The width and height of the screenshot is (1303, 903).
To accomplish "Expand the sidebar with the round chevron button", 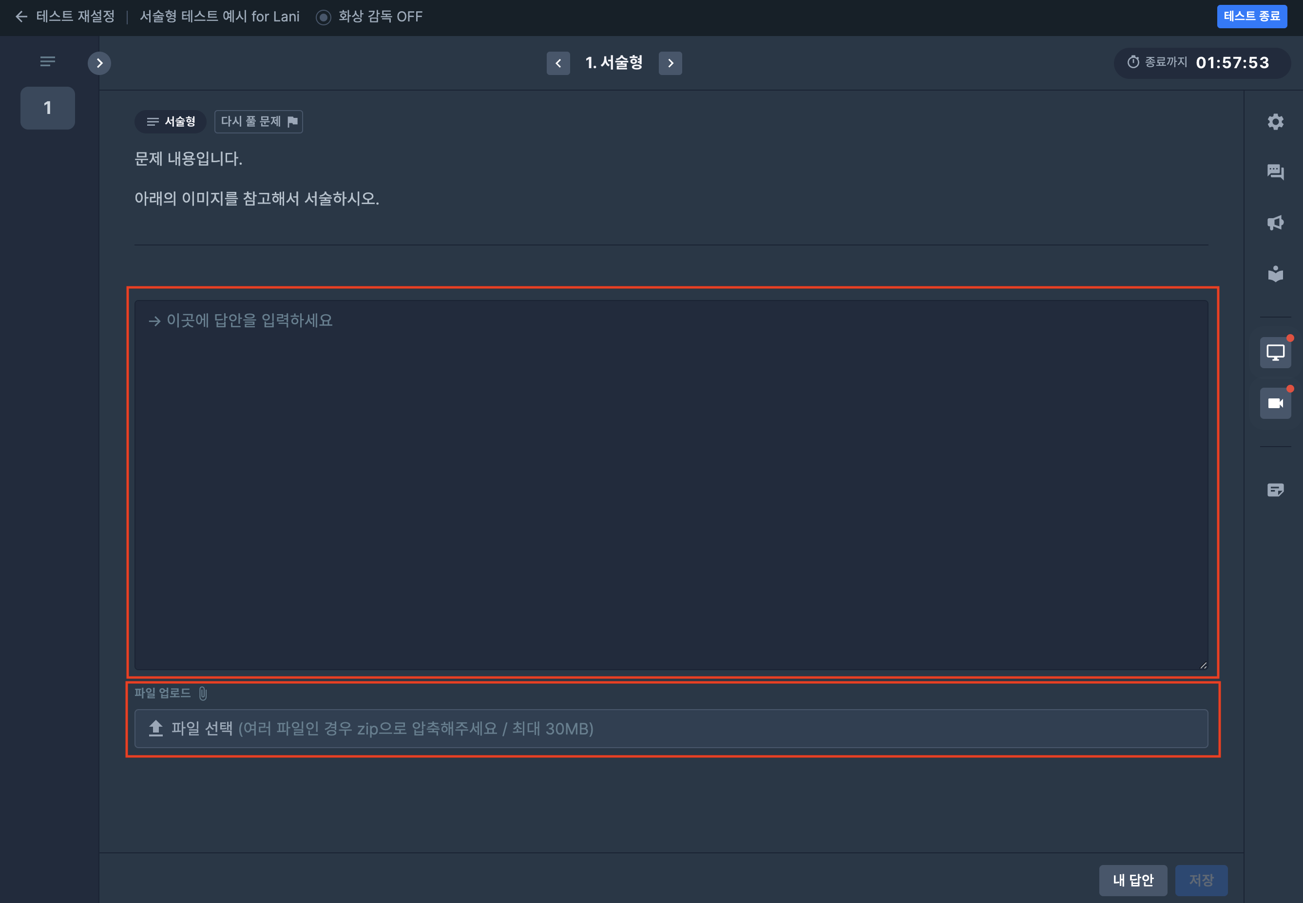I will [x=99, y=63].
